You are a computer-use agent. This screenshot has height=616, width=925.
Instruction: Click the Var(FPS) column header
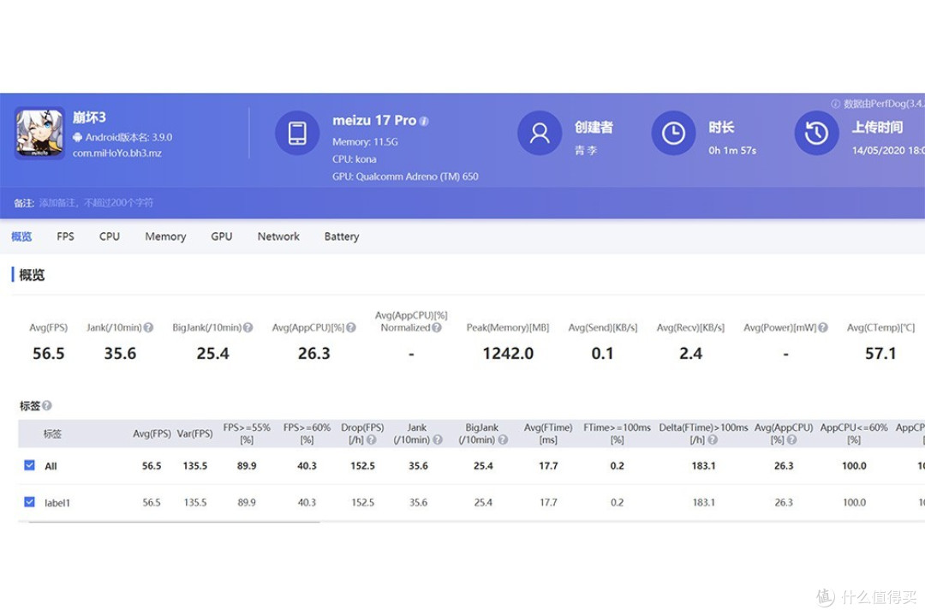tap(194, 434)
